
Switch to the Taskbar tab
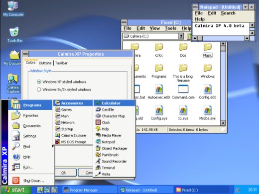click(61, 63)
